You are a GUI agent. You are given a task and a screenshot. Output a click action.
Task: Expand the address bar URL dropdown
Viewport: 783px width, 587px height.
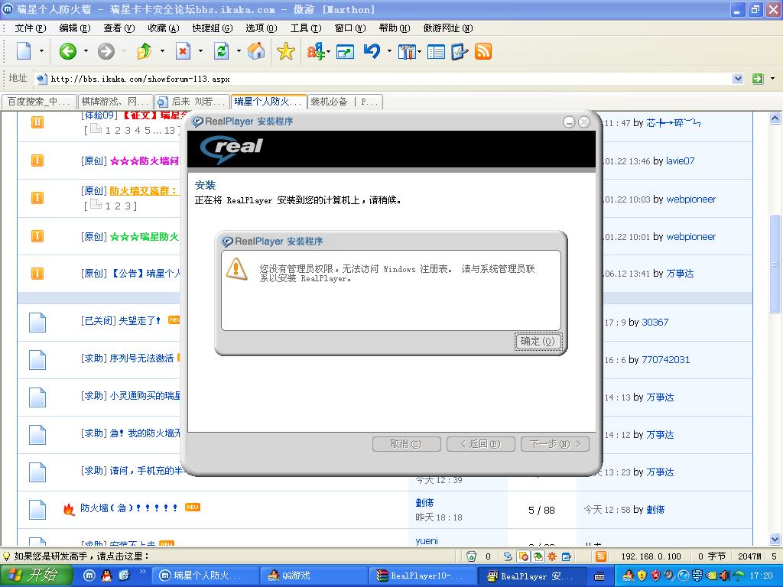pyautogui.click(x=738, y=79)
